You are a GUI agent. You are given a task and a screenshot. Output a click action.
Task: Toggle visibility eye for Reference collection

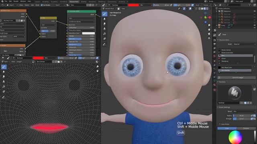255,11
